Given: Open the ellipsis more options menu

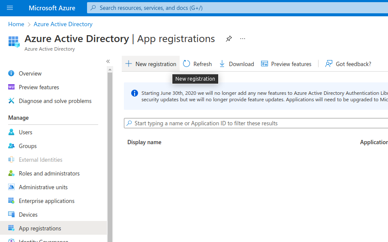Looking at the screenshot, I should [243, 39].
